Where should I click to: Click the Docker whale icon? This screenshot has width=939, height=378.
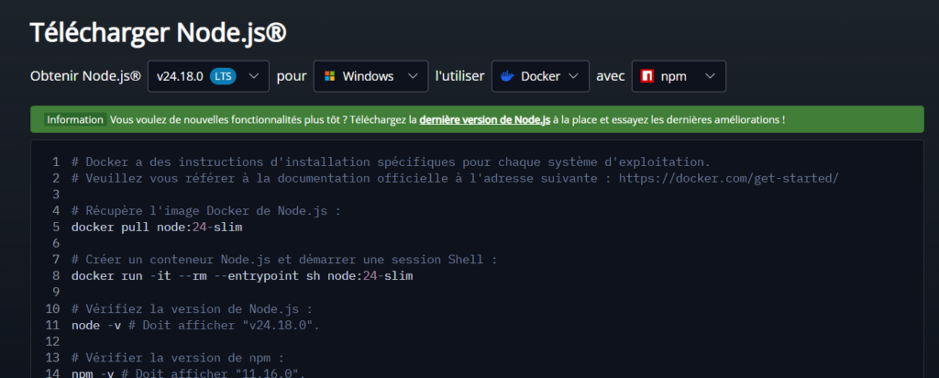coord(507,76)
